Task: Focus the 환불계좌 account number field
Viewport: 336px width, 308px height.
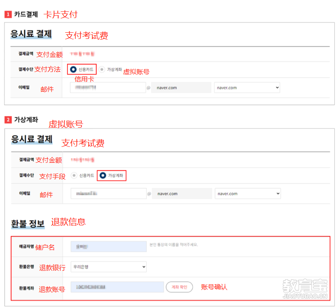Action: pos(117,287)
